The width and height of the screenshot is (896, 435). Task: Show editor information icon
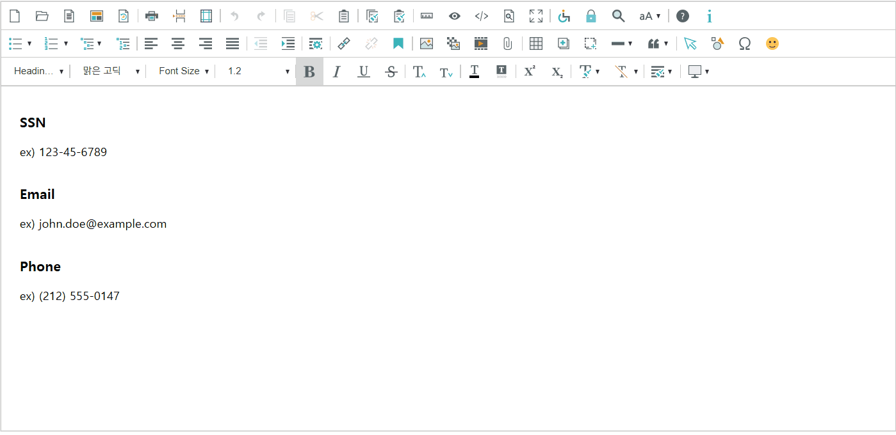pyautogui.click(x=710, y=16)
